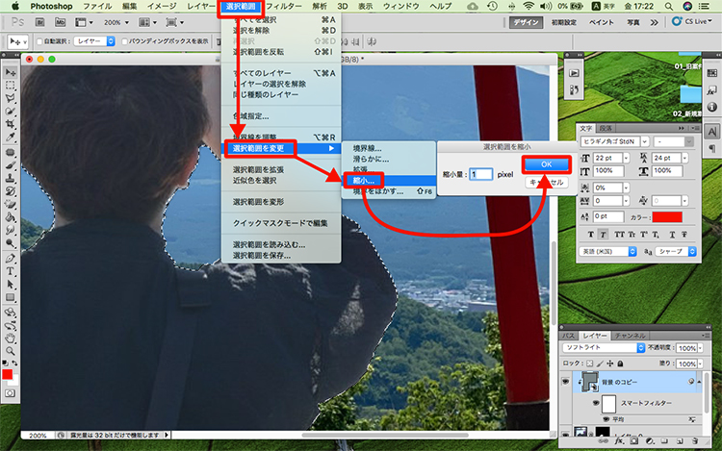
Task: Toggle Quick Mask mode at toolbox bottom
Action: tap(10, 393)
